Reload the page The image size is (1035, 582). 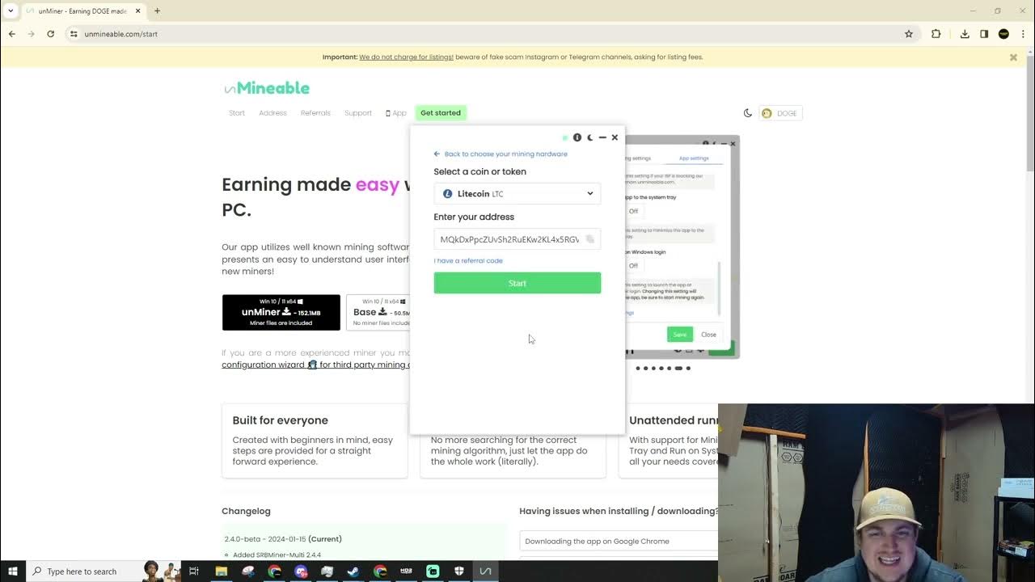point(50,34)
